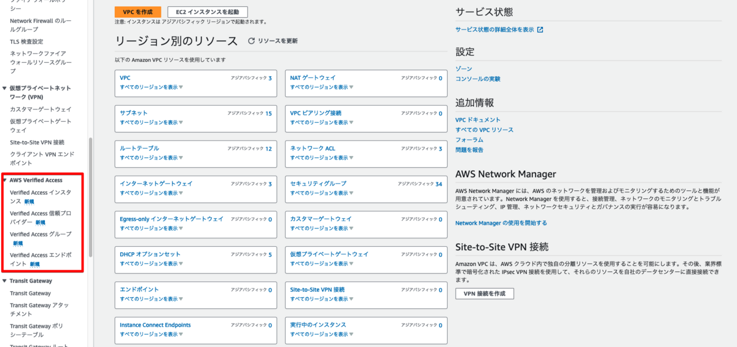The image size is (737, 347).
Task: Click the セキュリティグループ count 34
Action: pos(439,184)
